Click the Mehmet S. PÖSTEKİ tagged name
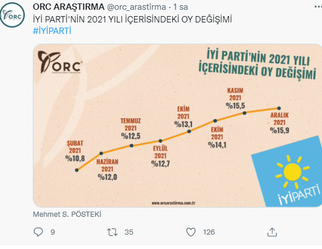The height and width of the screenshot is (249, 322). click(x=67, y=214)
